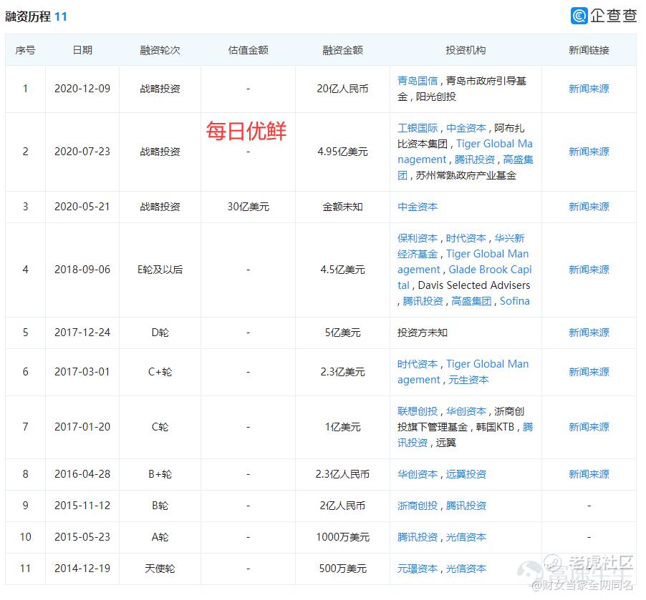
Task: Select the 500万美元 amount cell
Action: [x=342, y=569]
